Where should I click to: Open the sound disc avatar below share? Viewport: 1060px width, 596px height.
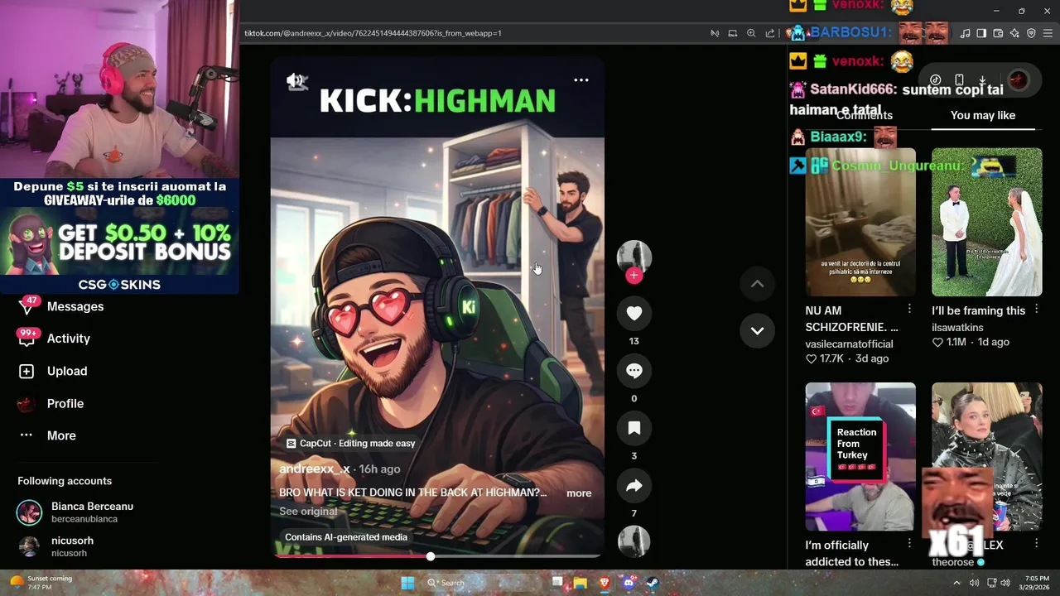(x=634, y=541)
